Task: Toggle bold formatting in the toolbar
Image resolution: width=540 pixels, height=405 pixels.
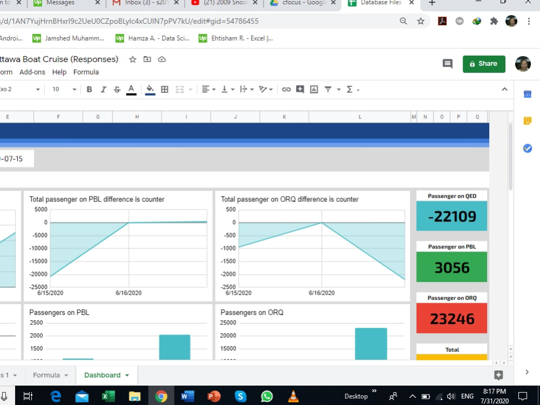Action: point(89,90)
